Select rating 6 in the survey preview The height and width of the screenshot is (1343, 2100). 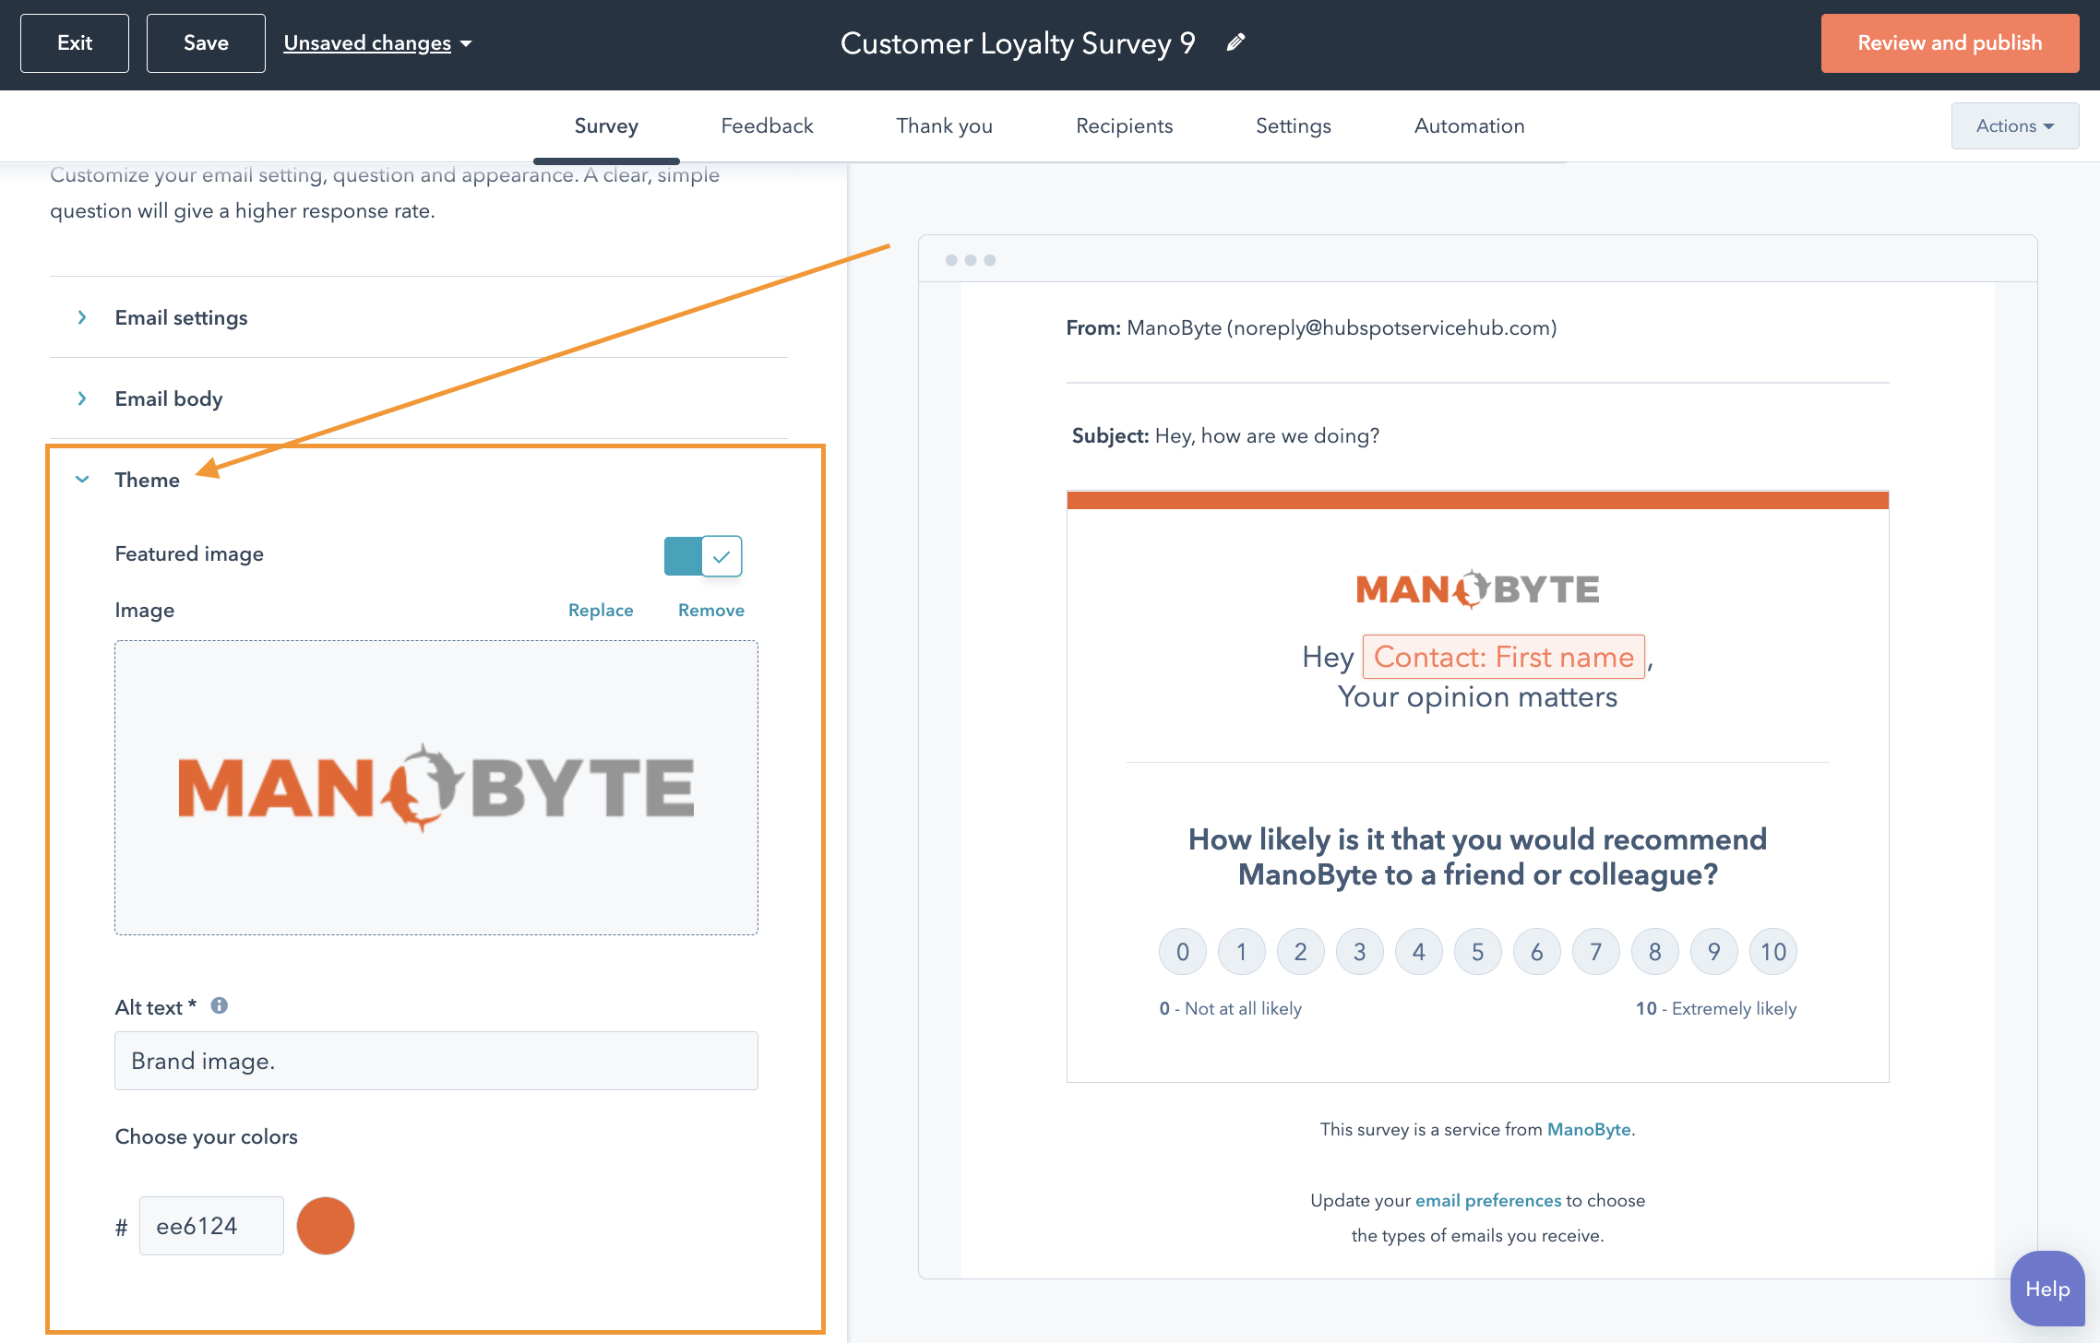pyautogui.click(x=1537, y=952)
